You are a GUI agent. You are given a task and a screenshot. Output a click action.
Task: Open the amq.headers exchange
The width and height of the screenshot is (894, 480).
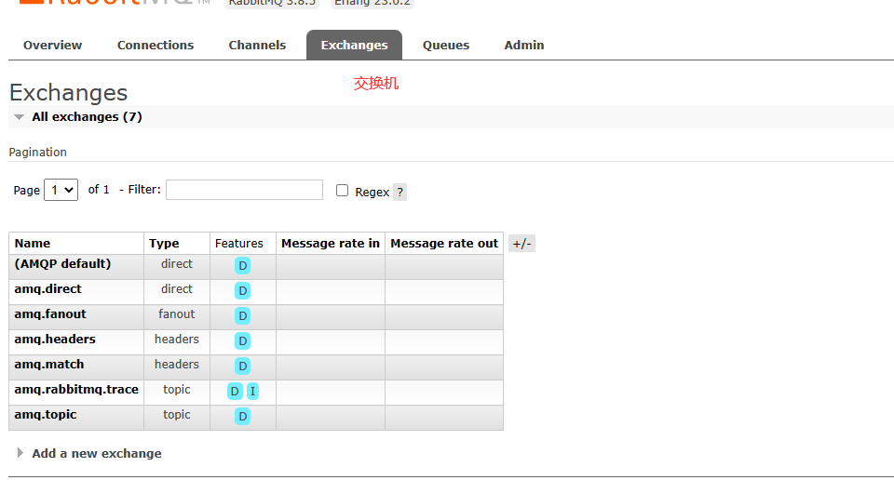[55, 339]
